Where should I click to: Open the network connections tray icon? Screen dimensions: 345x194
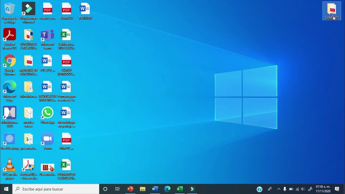pyautogui.click(x=297, y=189)
